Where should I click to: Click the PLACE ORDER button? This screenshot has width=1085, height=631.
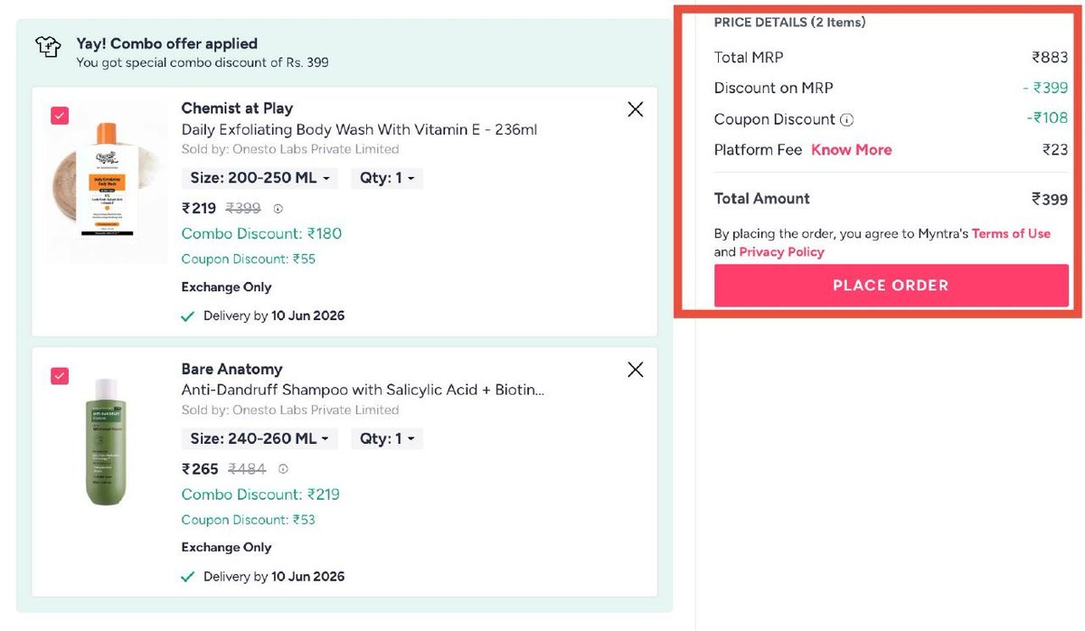click(891, 286)
